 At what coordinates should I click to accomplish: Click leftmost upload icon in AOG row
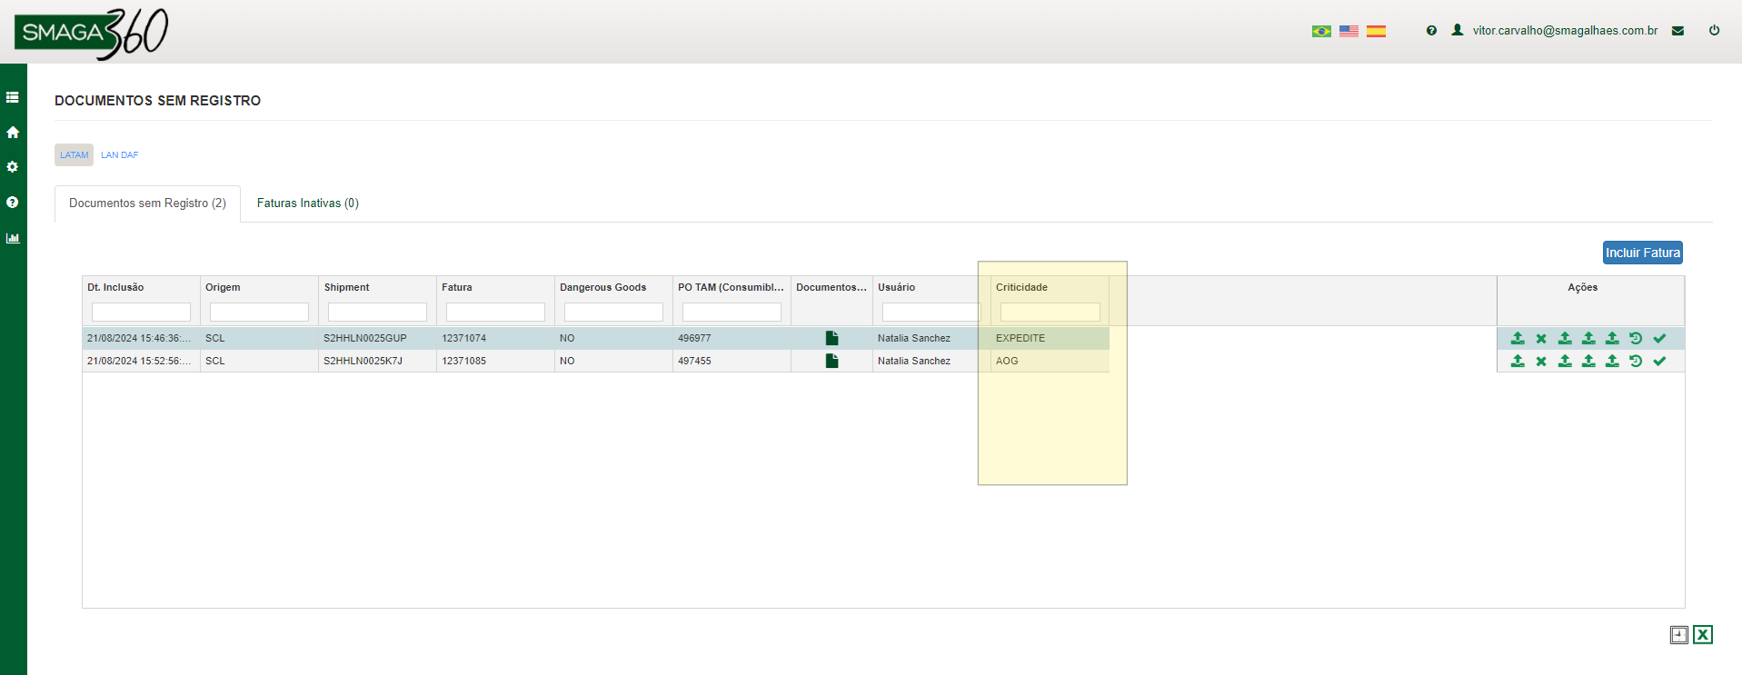click(x=1518, y=361)
